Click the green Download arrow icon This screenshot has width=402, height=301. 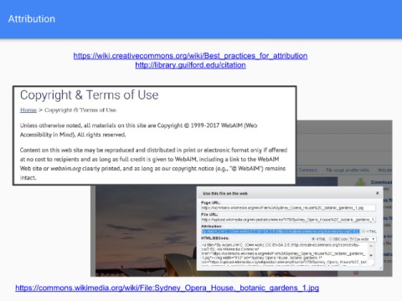(360, 182)
